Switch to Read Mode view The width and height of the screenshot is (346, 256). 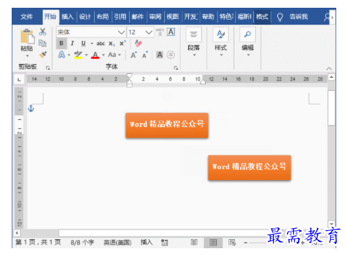(194, 242)
